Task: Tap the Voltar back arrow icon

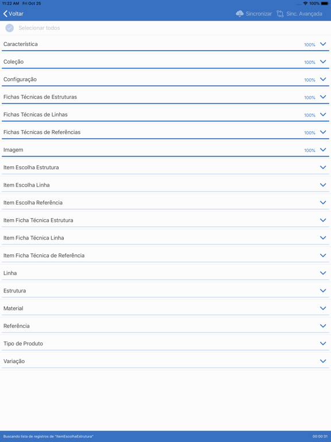Action: [5, 14]
